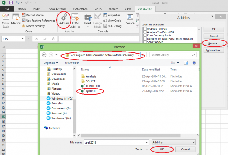The image size is (228, 155).
Task: Open the XML Source pane
Action: [x=130, y=19]
